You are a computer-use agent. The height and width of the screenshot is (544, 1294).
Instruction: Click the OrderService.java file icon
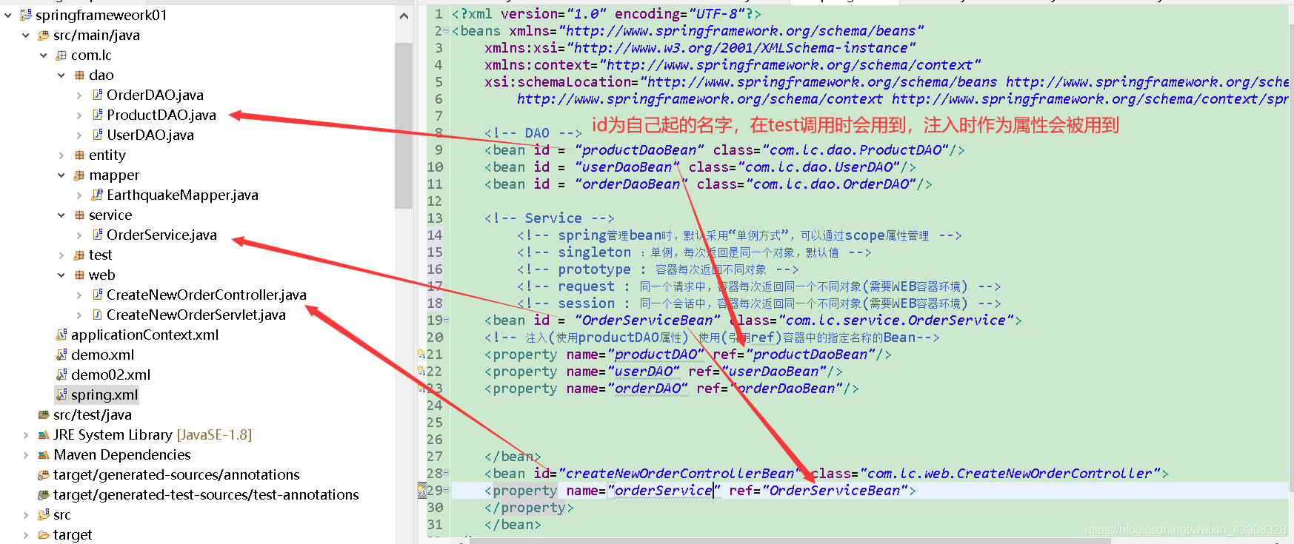[x=97, y=235]
